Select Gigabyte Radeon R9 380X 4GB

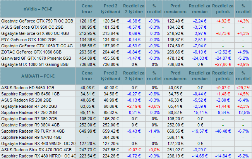[30, 125]
